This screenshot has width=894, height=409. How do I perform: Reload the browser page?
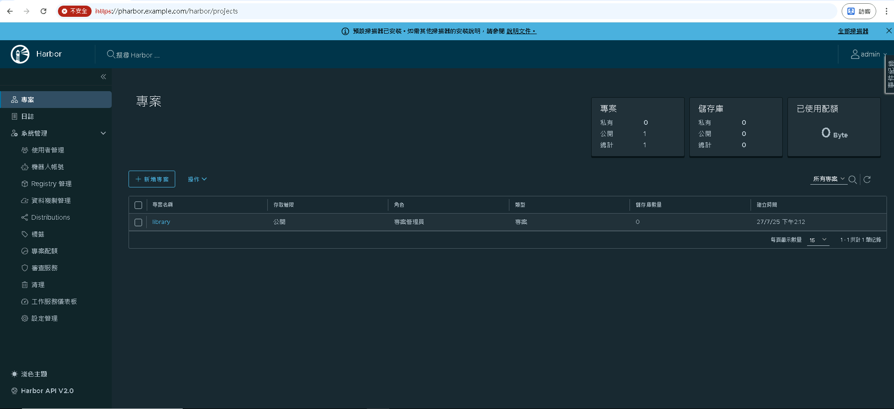tap(43, 11)
